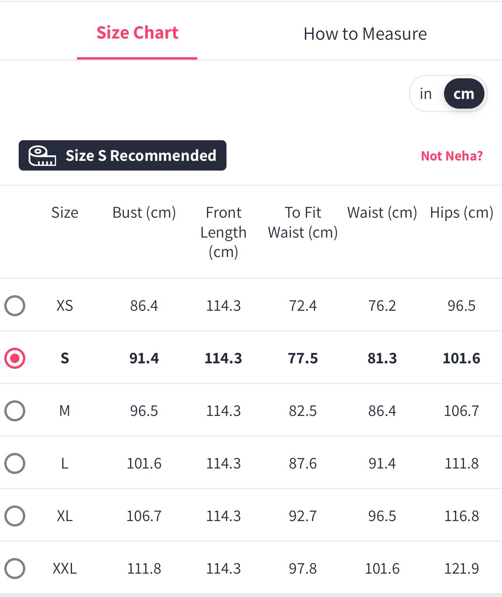
Task: Click the To Fit Waist column header
Action: point(303,222)
